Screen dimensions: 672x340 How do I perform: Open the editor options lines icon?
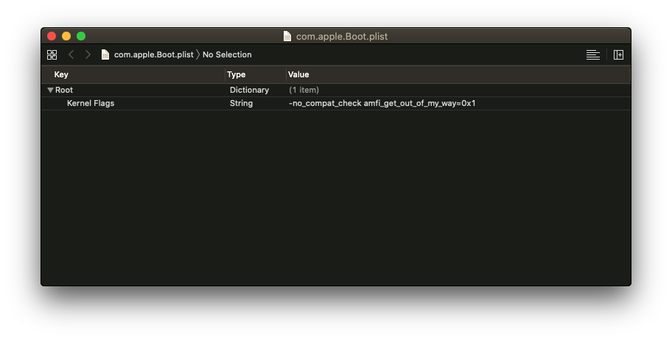pos(592,54)
